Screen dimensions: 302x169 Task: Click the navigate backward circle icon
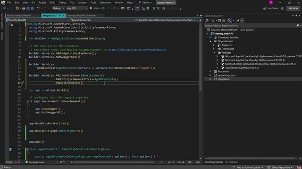click(x=5, y=8)
